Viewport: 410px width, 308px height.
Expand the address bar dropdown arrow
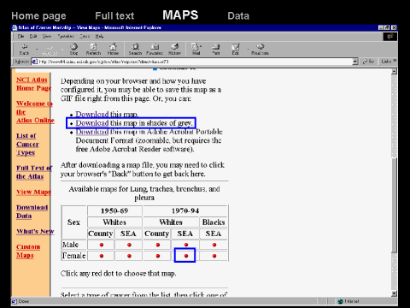355,62
